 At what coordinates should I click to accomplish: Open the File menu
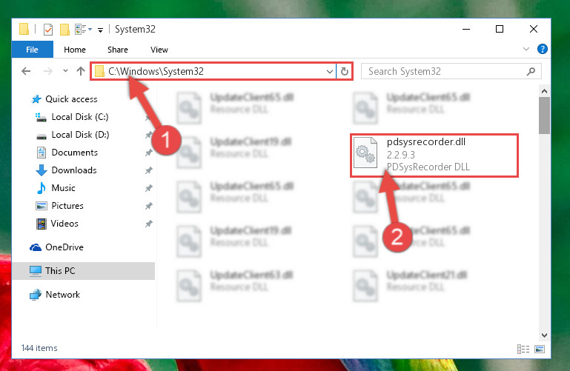[x=33, y=50]
